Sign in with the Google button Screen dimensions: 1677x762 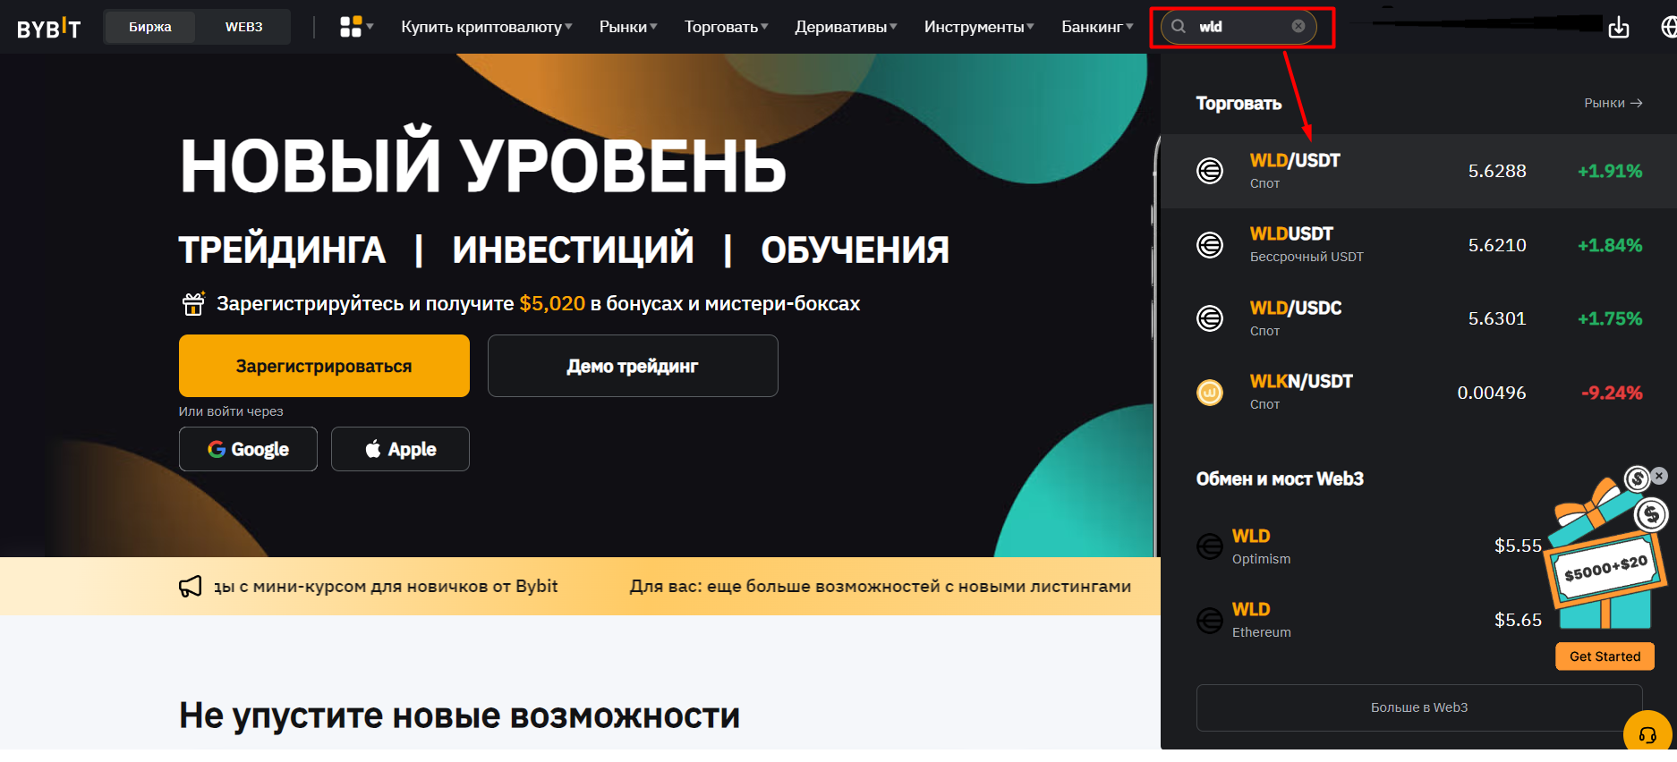tap(248, 449)
